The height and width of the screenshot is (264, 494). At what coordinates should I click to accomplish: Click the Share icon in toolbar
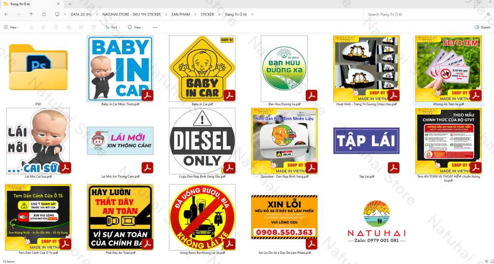(81, 27)
